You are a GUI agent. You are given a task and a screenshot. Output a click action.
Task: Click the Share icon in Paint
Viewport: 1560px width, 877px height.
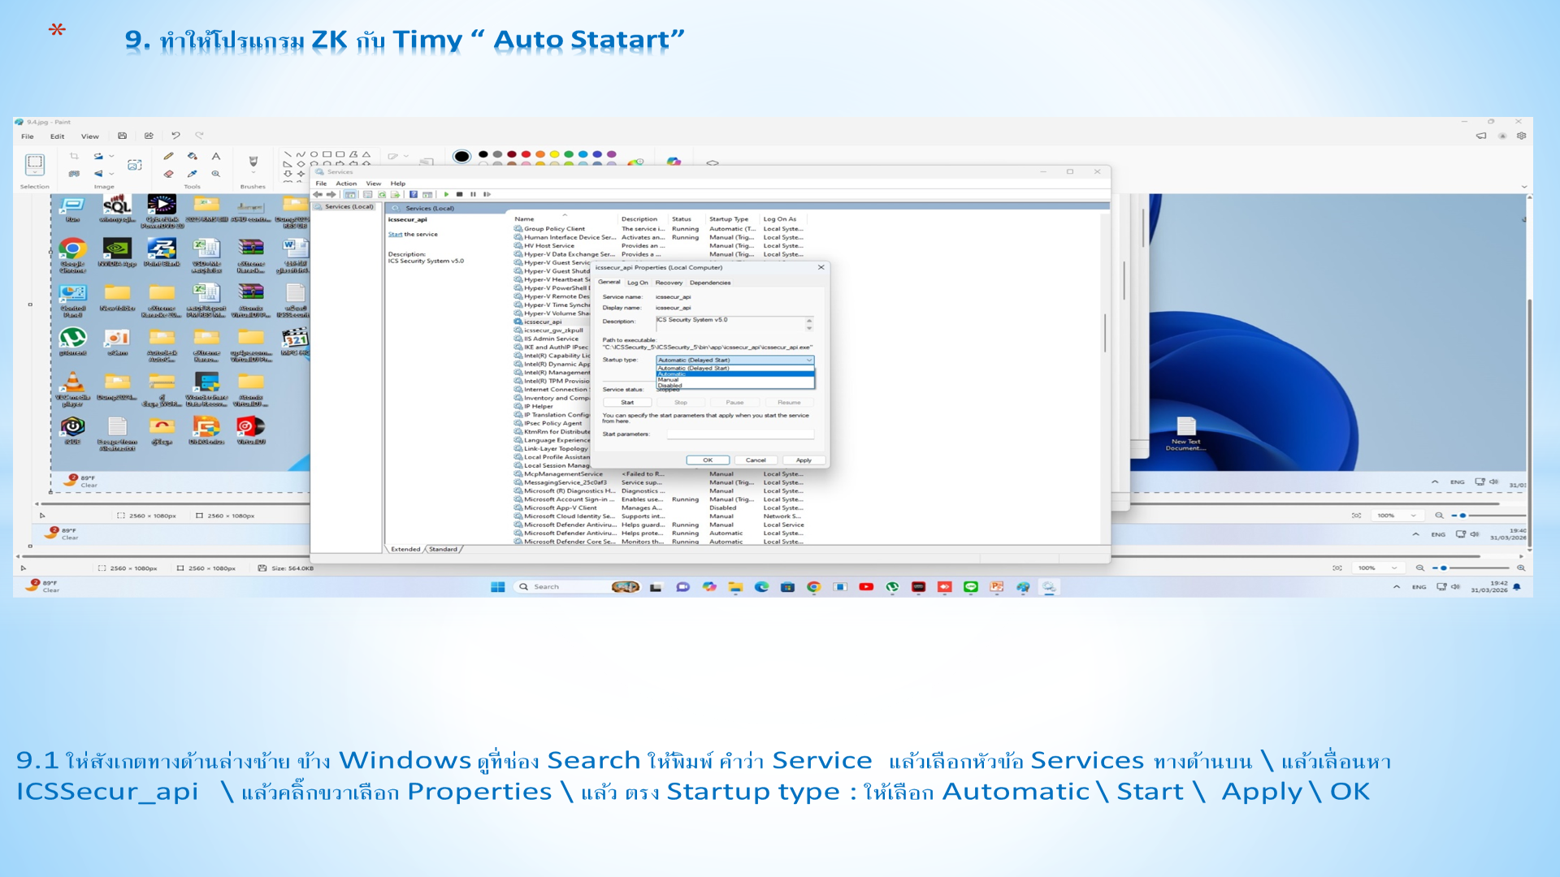[149, 136]
